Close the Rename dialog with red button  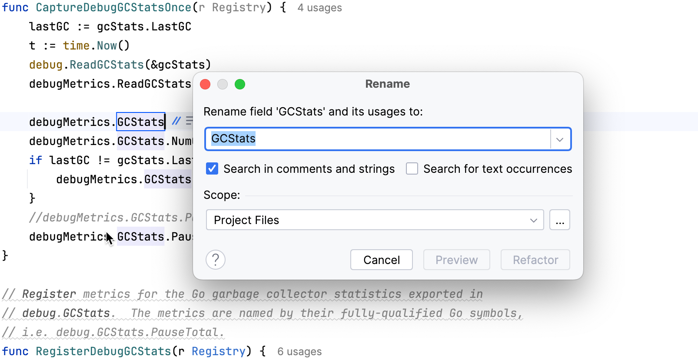click(205, 84)
